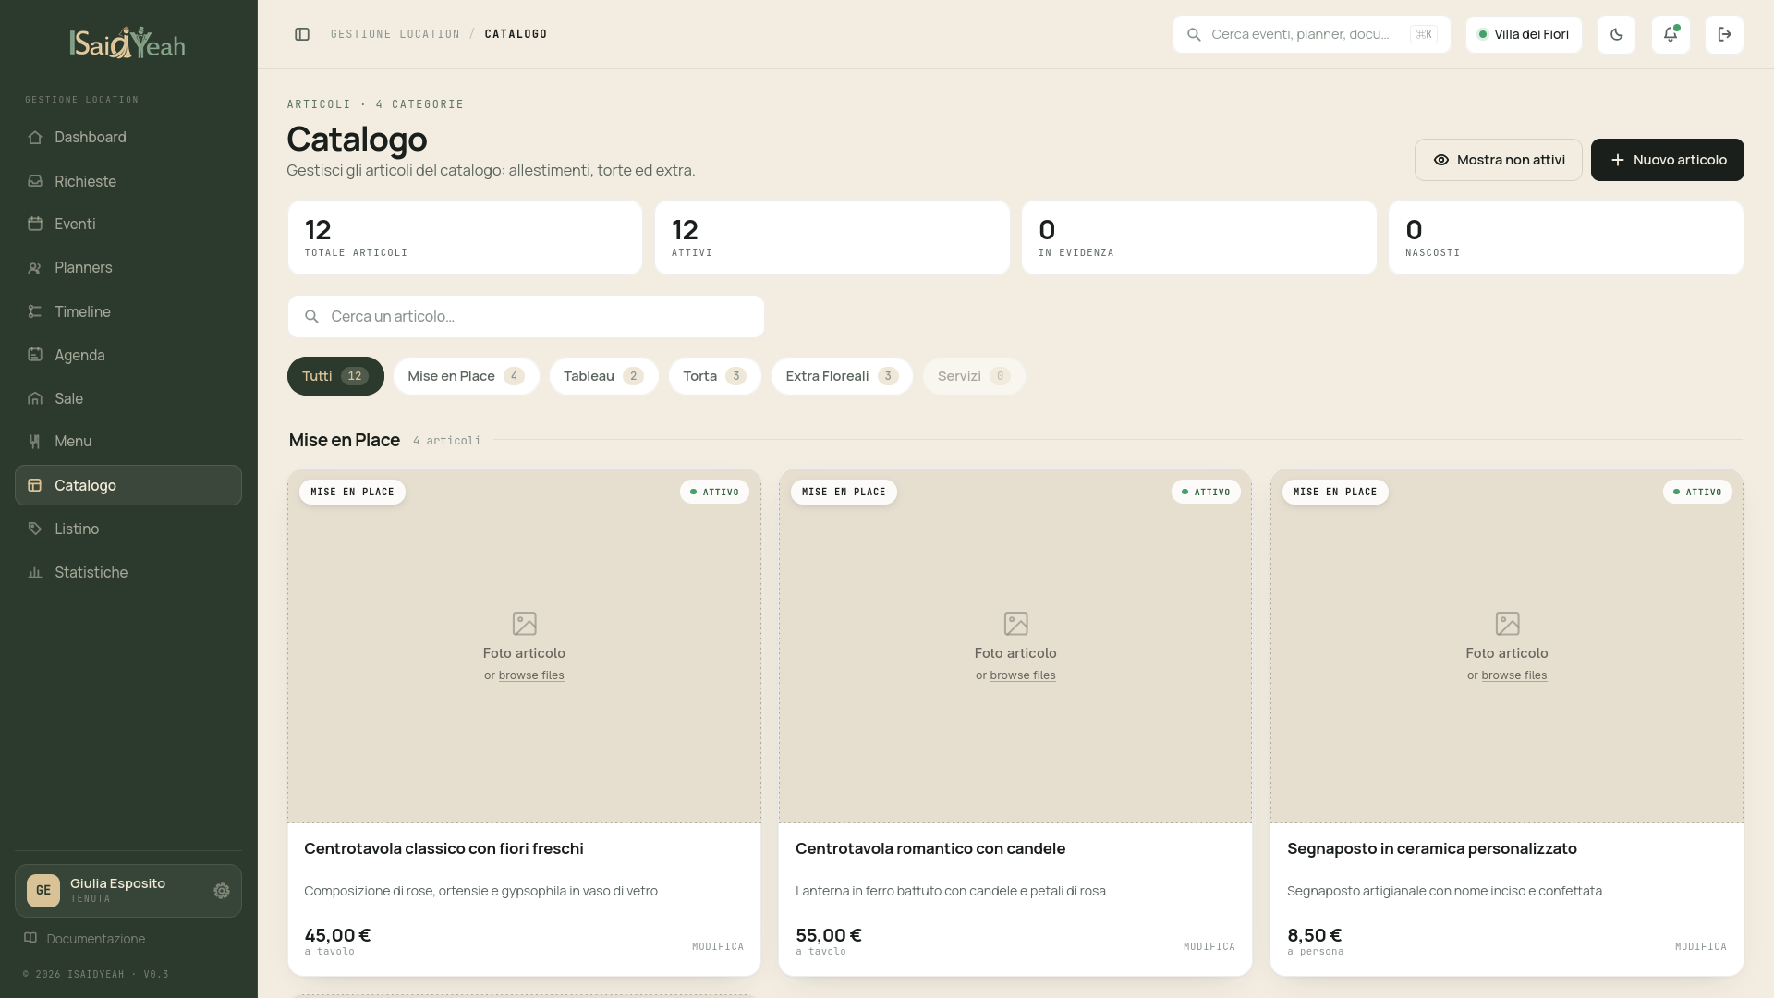Click image icon on Centrotavola classico card

point(524,624)
